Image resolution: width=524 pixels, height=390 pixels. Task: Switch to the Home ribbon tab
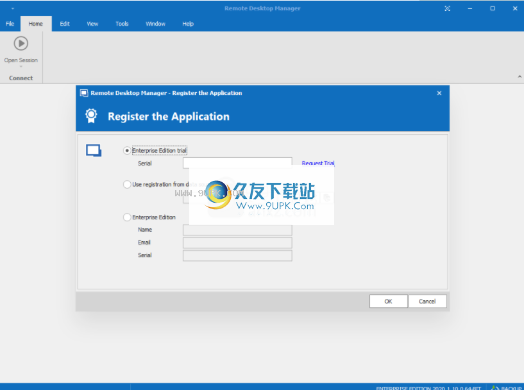pos(36,24)
